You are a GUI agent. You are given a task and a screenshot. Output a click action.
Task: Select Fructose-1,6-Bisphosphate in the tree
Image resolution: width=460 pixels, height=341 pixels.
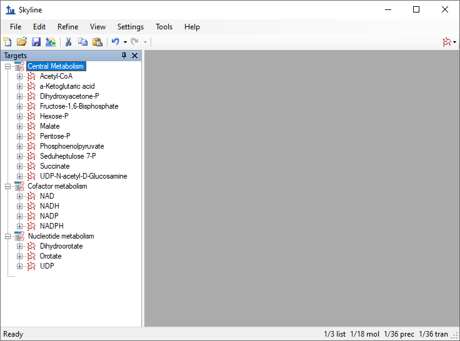pos(79,106)
